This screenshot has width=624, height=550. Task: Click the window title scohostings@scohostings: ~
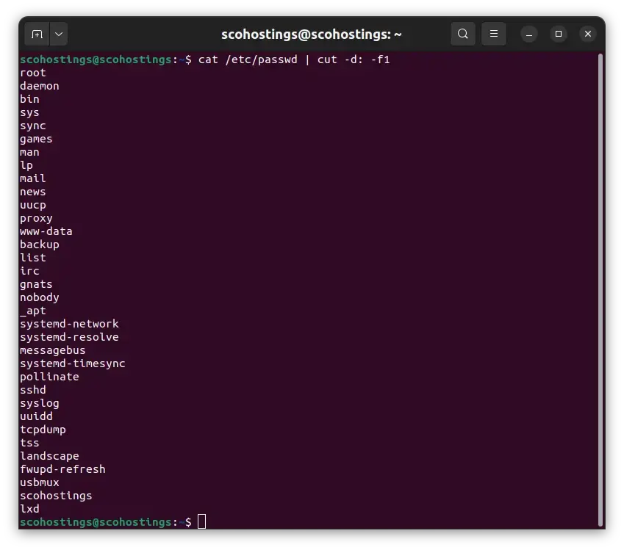coord(311,35)
